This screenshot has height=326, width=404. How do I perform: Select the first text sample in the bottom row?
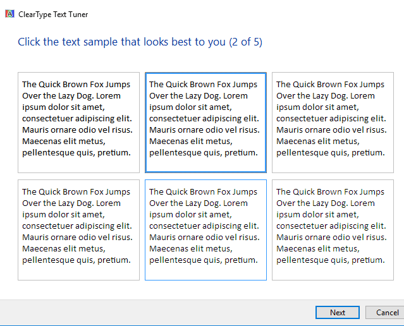[78, 230]
